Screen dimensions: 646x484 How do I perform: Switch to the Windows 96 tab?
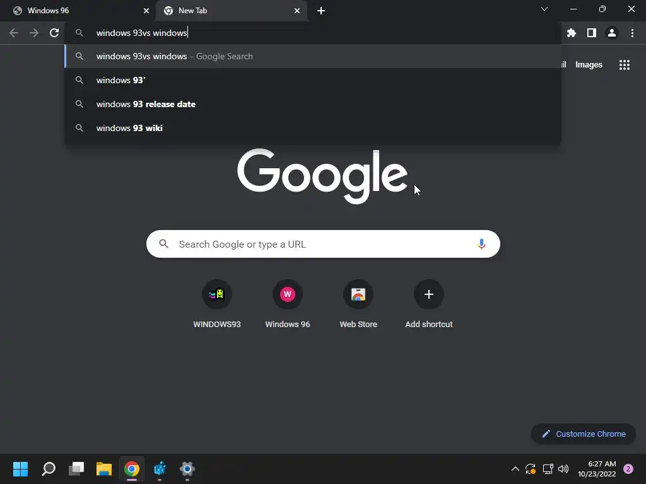click(78, 11)
